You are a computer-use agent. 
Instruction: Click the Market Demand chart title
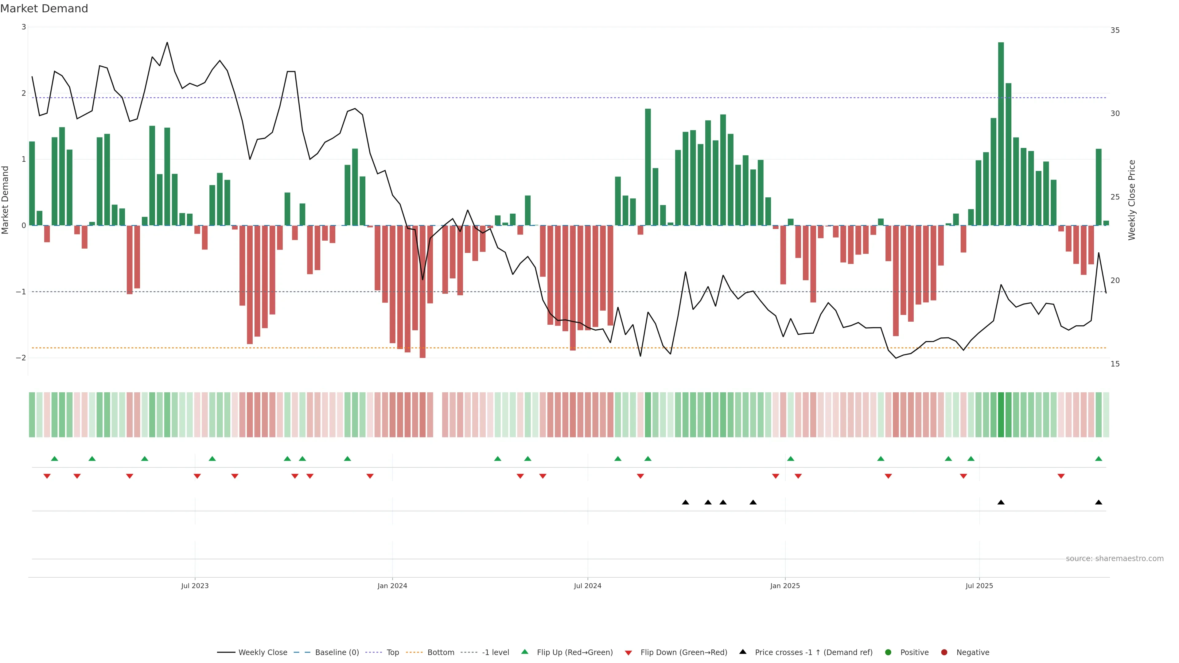pos(44,9)
